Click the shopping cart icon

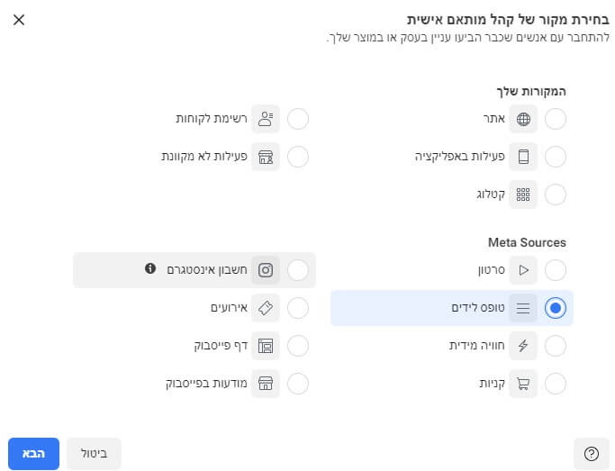click(523, 384)
